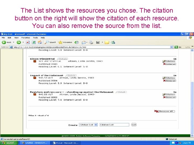Open the Tools menu
Screen dimensions: 194x145
coord(35,38)
